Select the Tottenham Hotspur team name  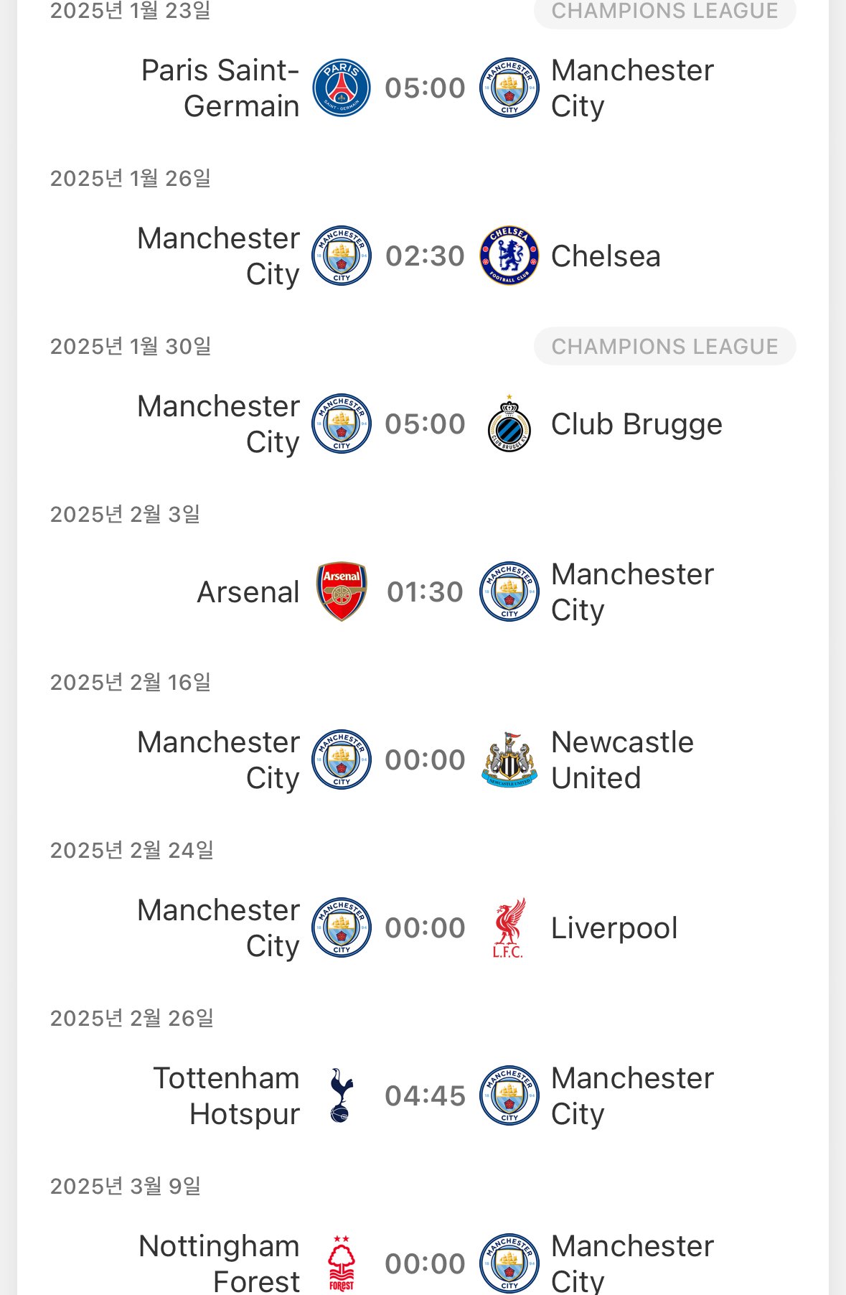click(227, 1096)
